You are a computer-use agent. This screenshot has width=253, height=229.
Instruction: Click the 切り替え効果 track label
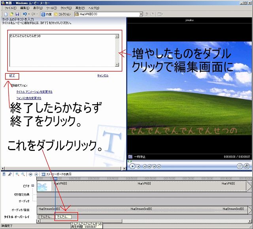(x=22, y=195)
